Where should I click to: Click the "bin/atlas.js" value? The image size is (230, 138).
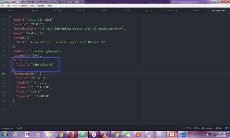(x=43, y=65)
